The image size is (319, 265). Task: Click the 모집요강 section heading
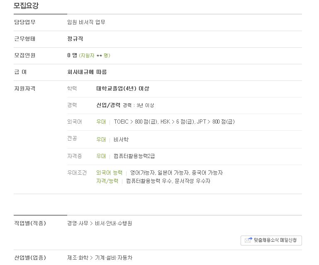(26, 5)
